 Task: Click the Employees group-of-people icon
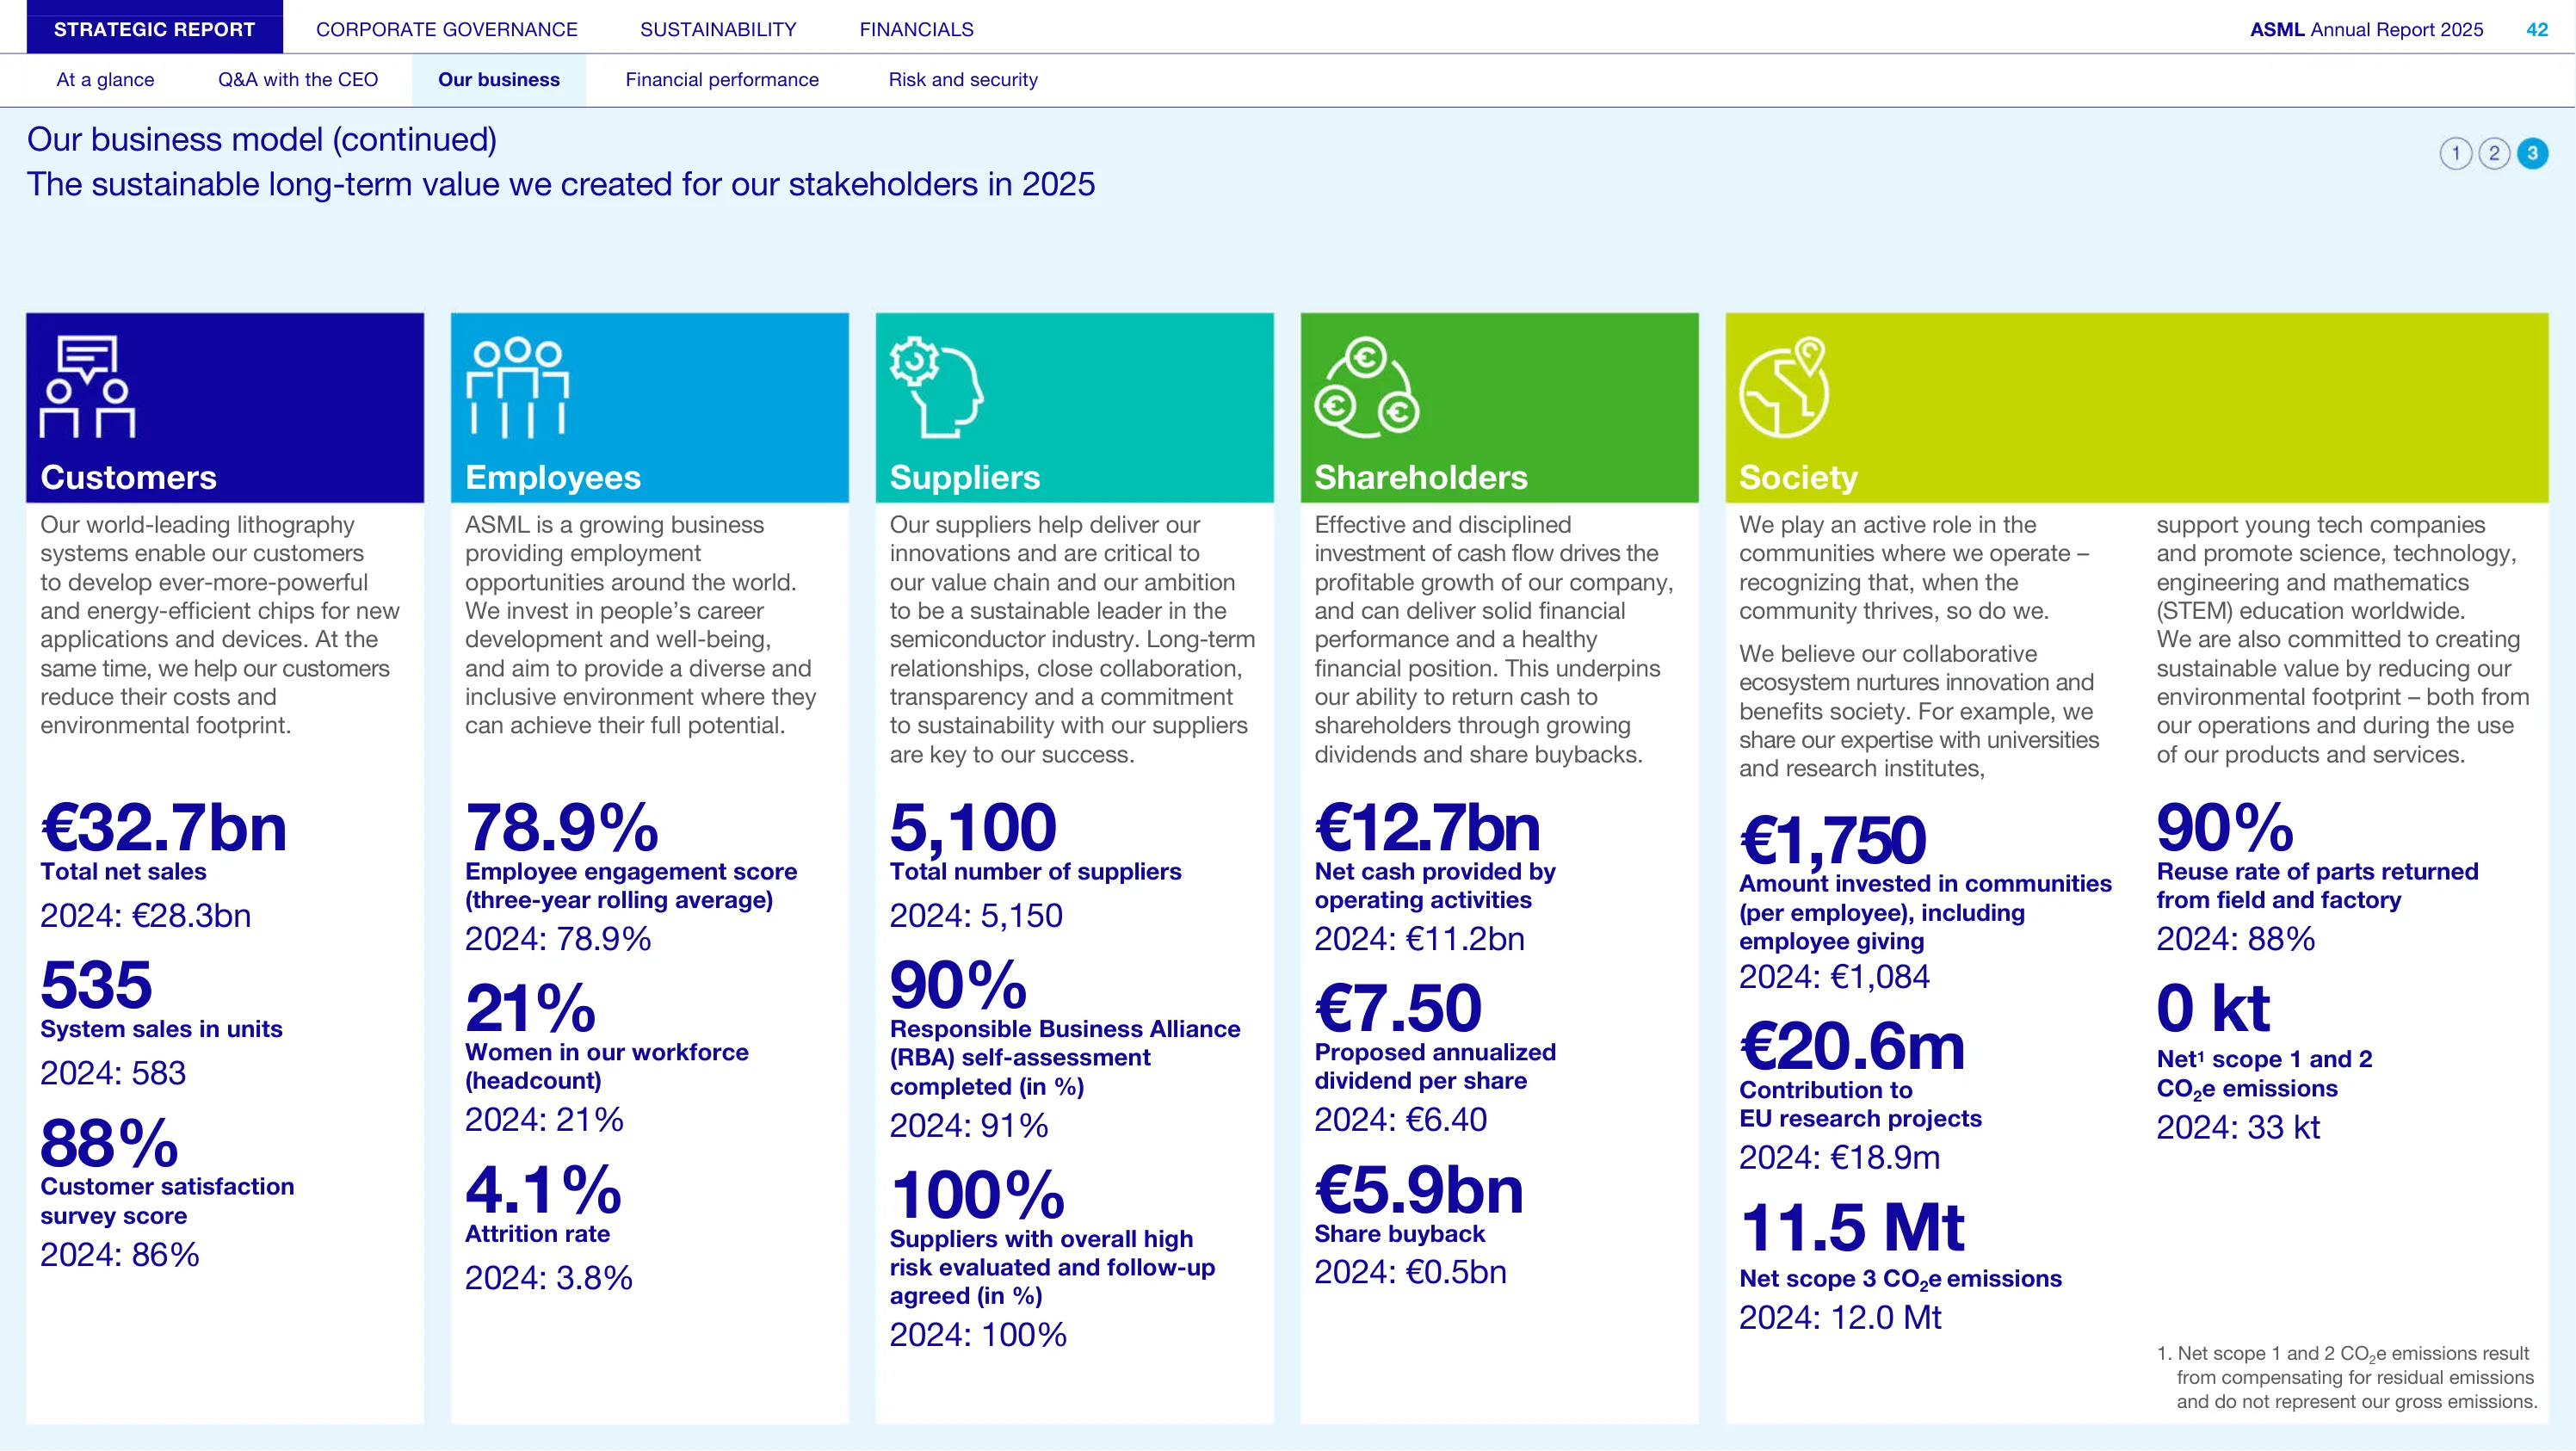(517, 387)
